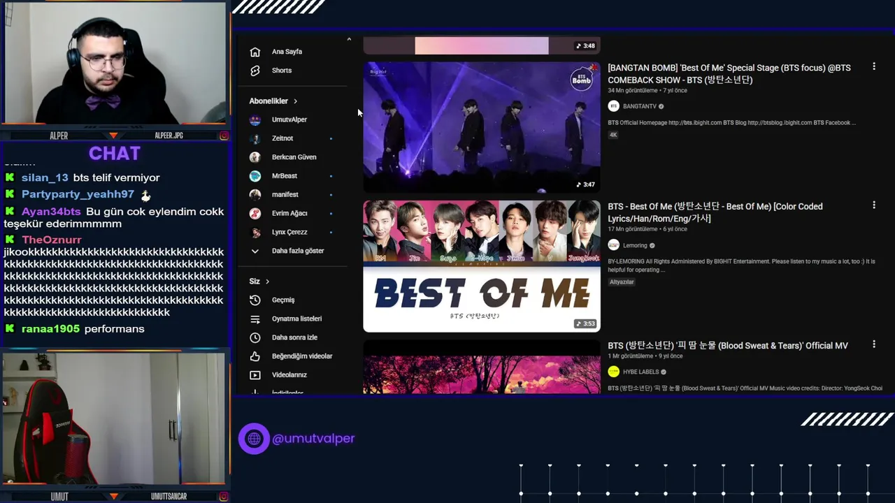
Task: Expand Abonelikler section chevron
Action: point(295,101)
